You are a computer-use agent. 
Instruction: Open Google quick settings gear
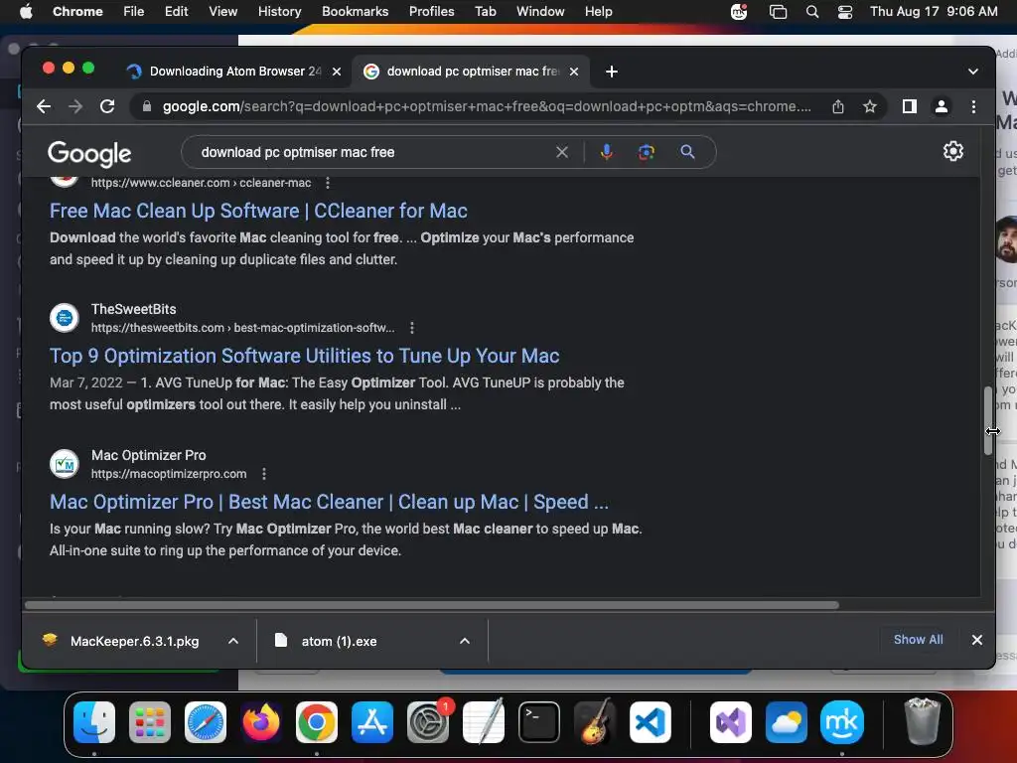click(x=952, y=151)
